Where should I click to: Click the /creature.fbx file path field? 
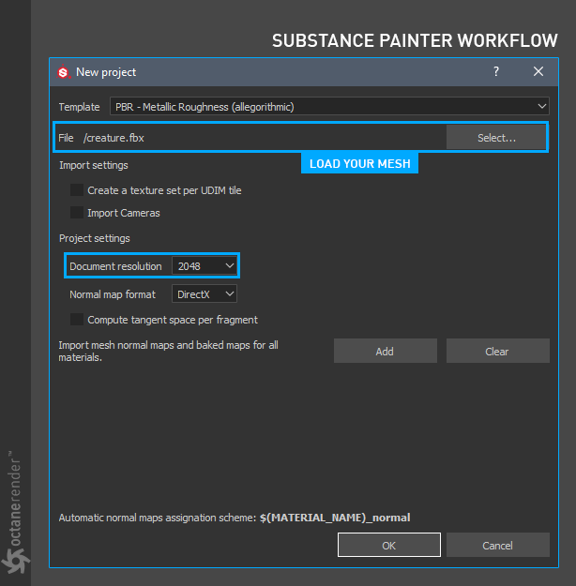coord(264,138)
